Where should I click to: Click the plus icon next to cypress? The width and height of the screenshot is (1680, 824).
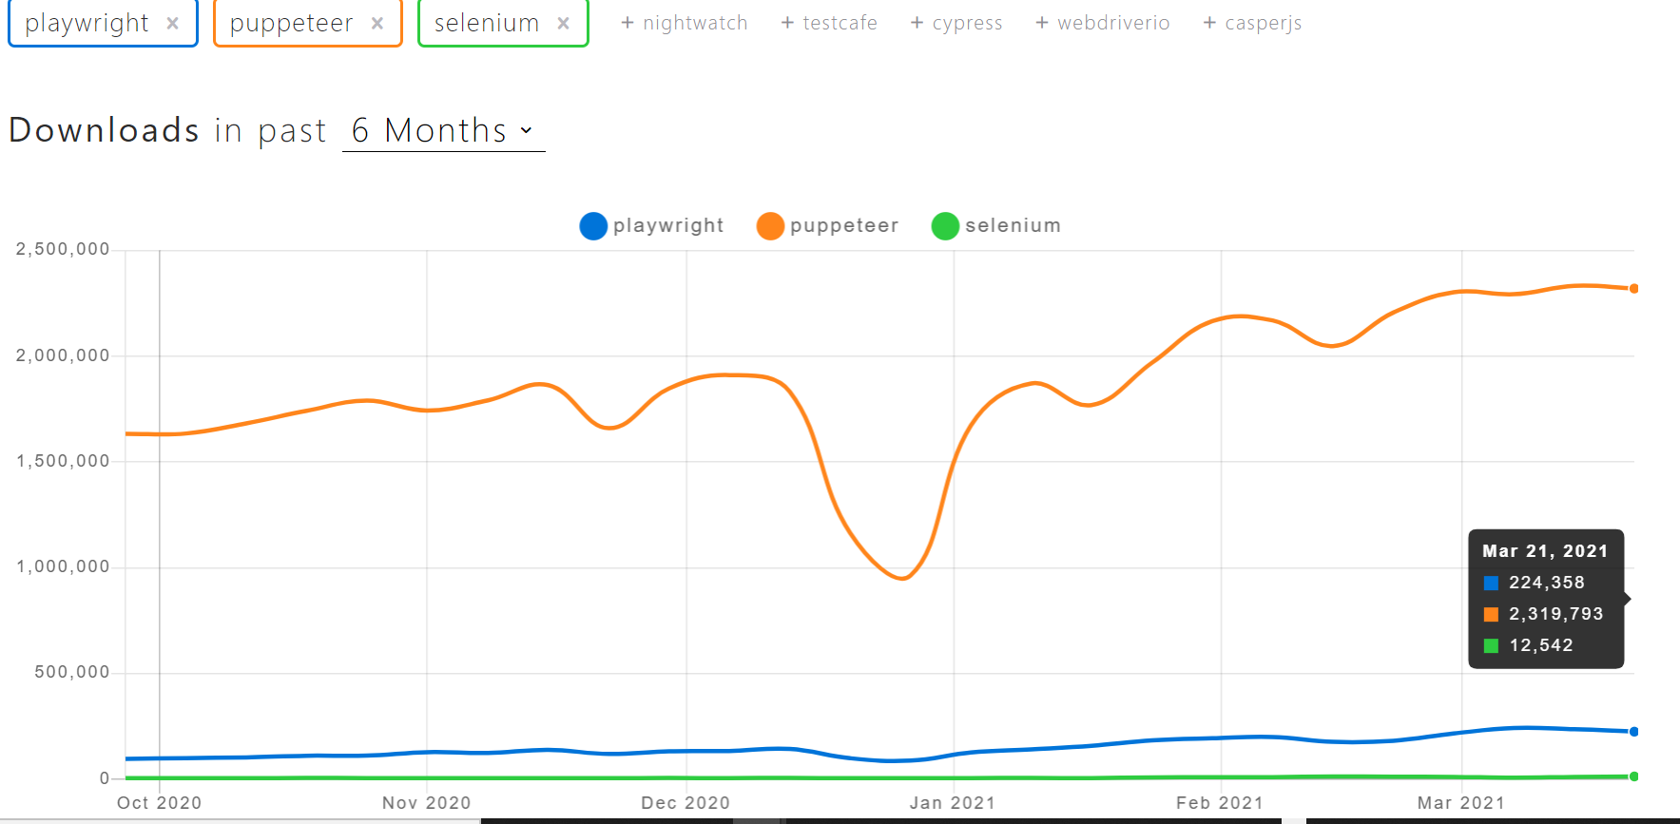[x=916, y=22]
